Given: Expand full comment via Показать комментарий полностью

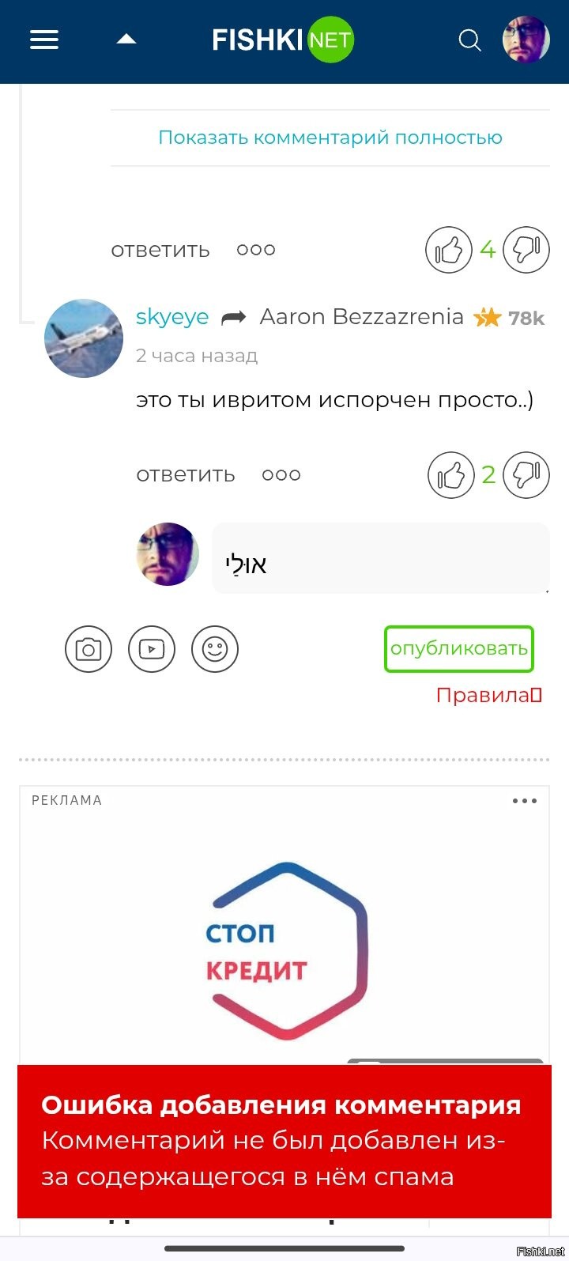Looking at the screenshot, I should (330, 138).
